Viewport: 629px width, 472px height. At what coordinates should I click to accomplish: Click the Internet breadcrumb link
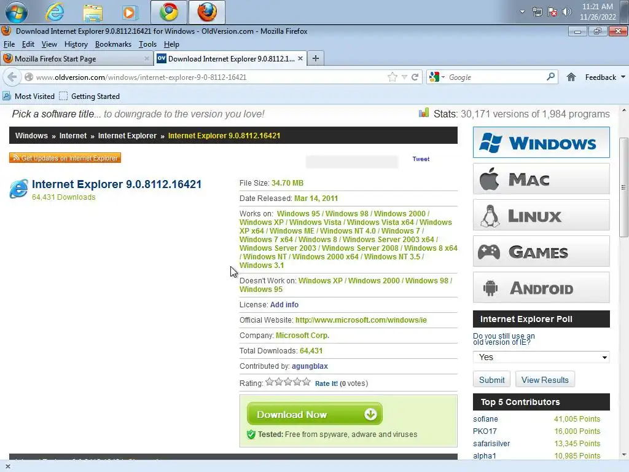(73, 136)
